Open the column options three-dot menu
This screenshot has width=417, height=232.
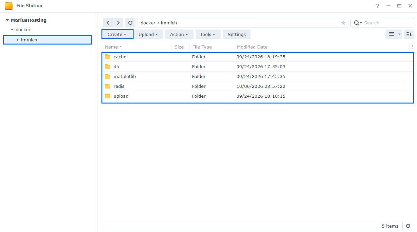(x=412, y=47)
